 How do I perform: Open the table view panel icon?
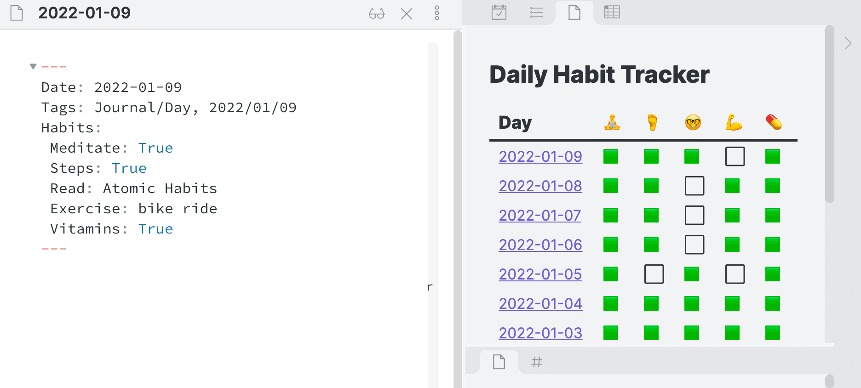612,12
